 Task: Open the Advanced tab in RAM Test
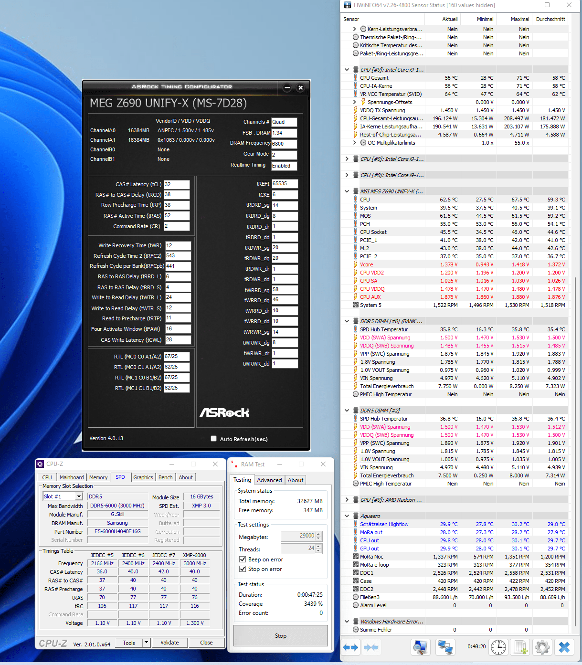270,480
